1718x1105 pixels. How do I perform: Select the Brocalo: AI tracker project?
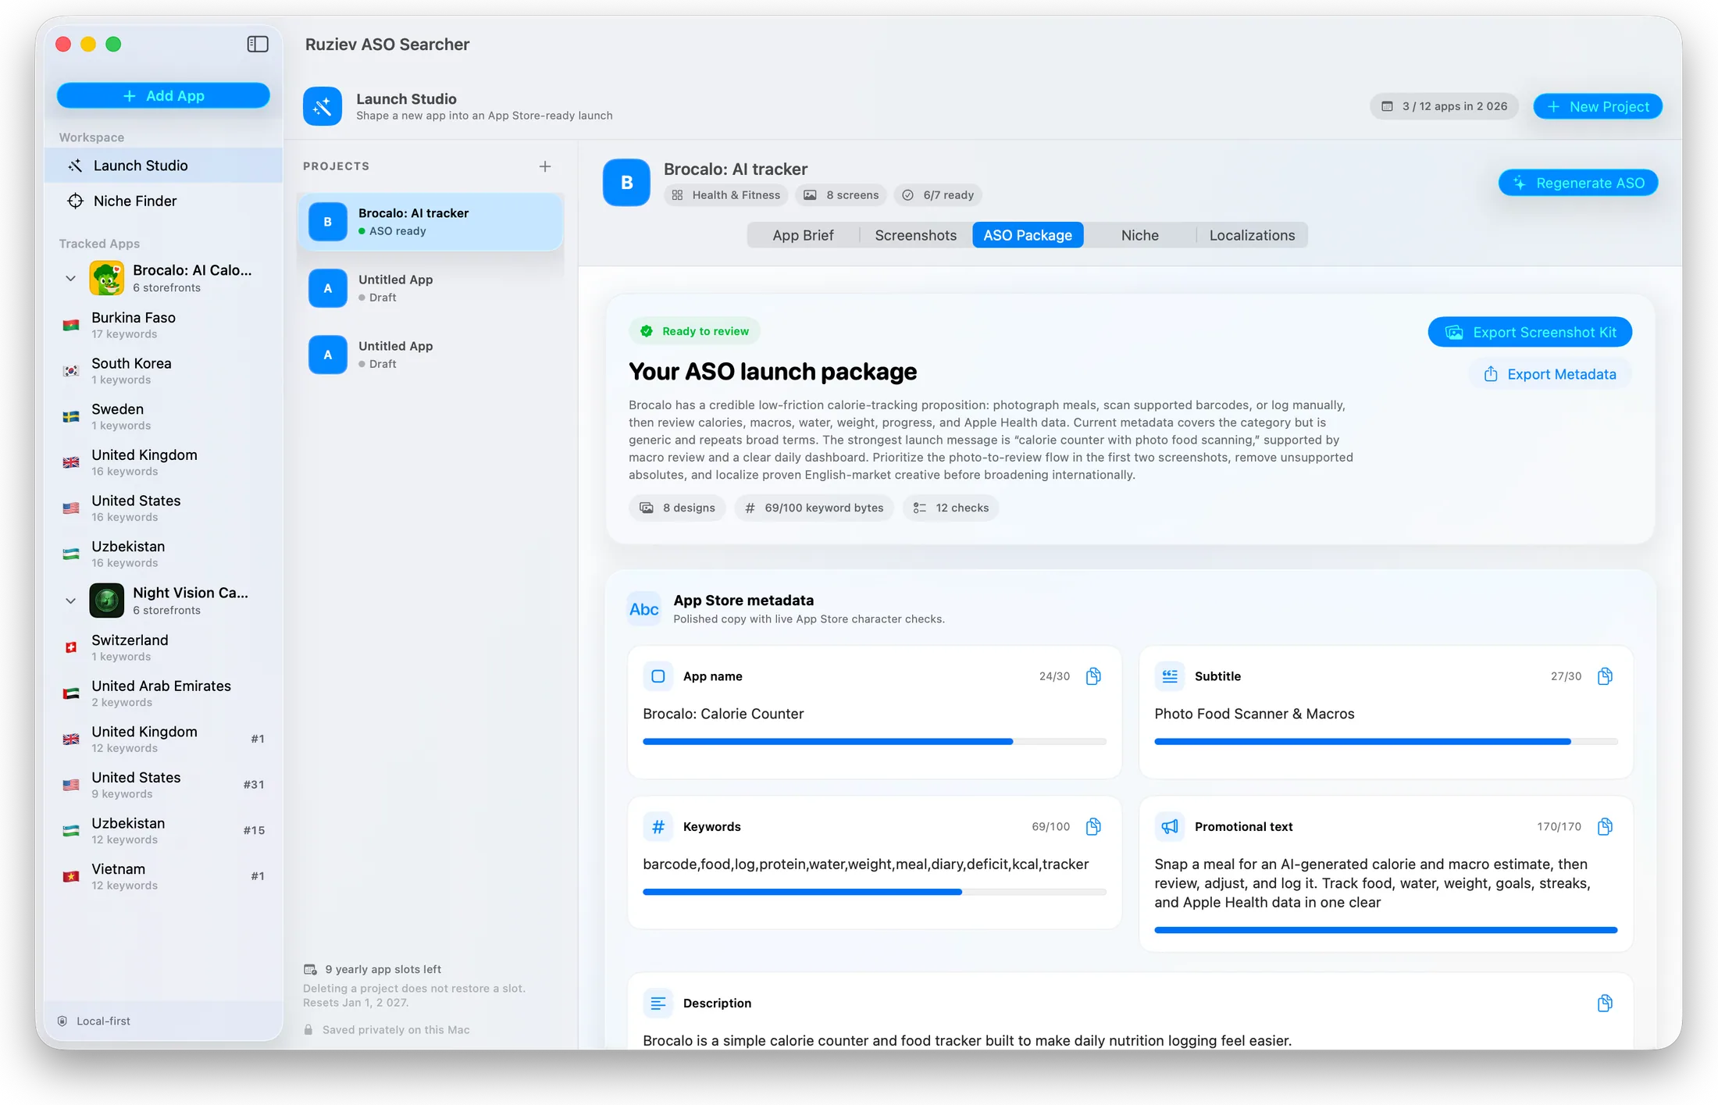430,222
